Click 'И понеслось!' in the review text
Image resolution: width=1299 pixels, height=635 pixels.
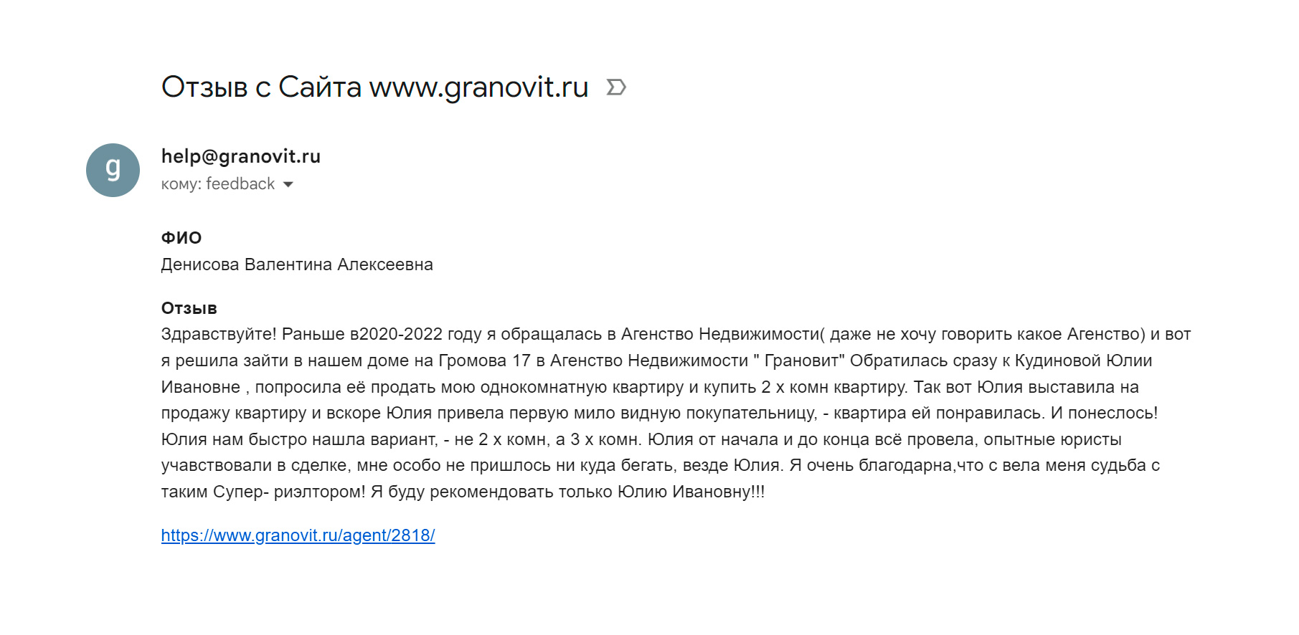[1104, 413]
